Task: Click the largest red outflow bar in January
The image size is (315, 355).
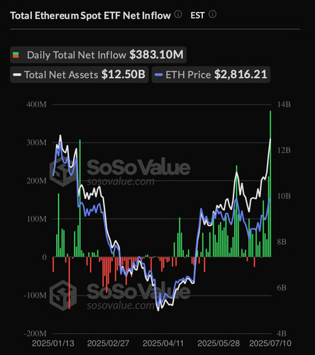Action: [70, 283]
